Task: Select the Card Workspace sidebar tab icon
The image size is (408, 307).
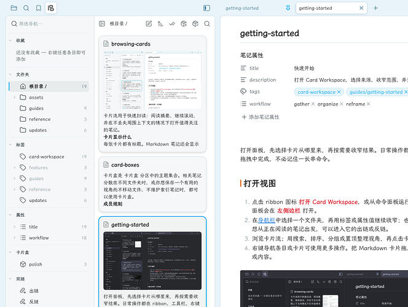Action: 51,8
